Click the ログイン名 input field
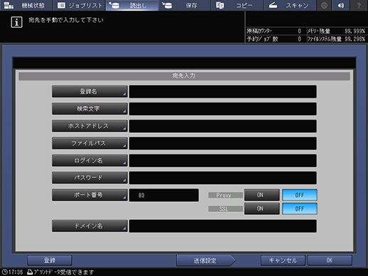This screenshot has height=276, width=368. point(223,161)
